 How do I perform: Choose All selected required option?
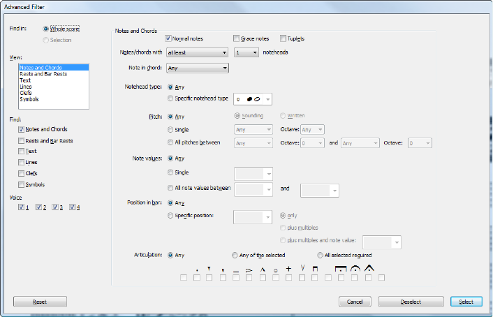click(x=320, y=255)
